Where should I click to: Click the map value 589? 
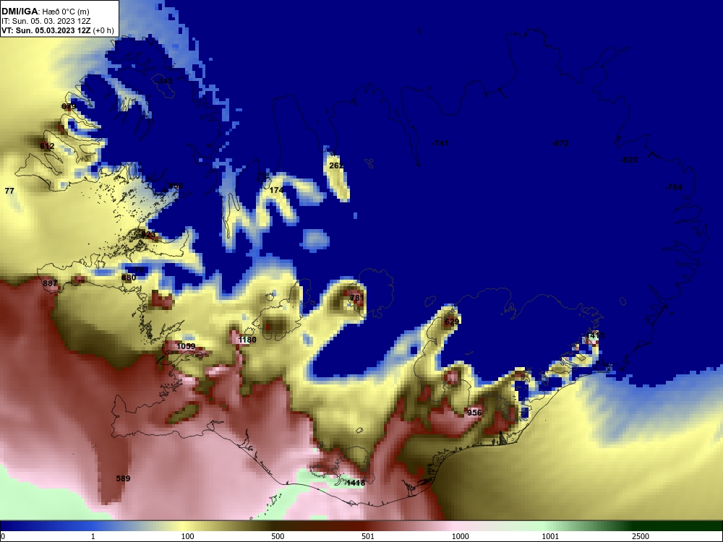123,478
